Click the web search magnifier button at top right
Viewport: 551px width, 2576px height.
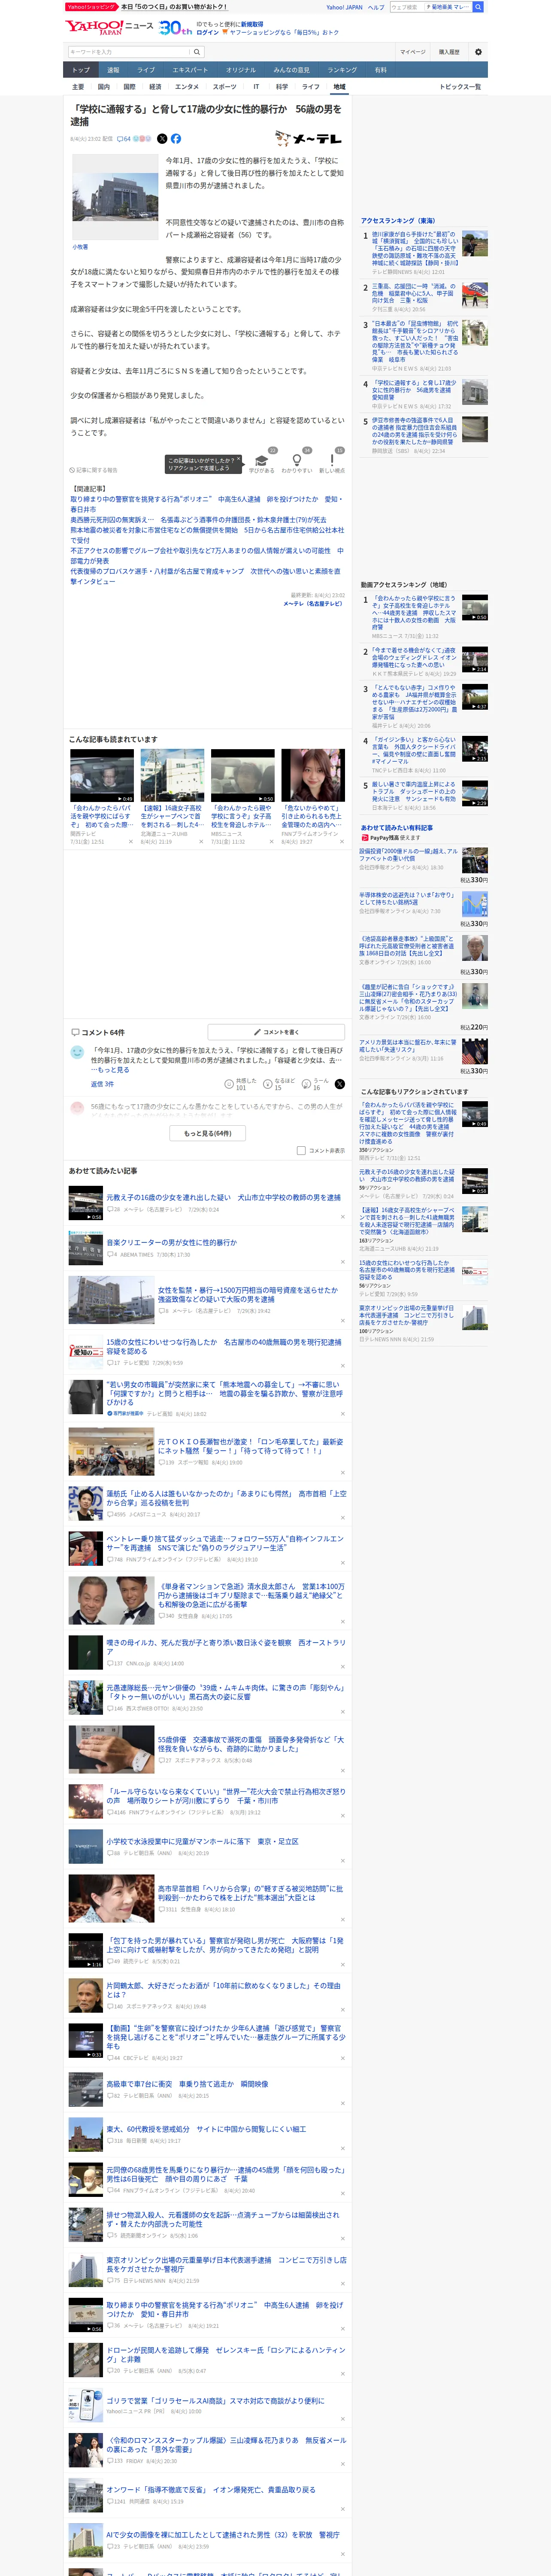point(478,7)
